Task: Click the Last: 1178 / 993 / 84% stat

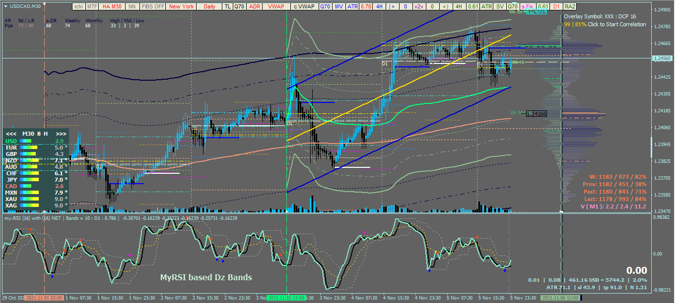Action: (615, 199)
